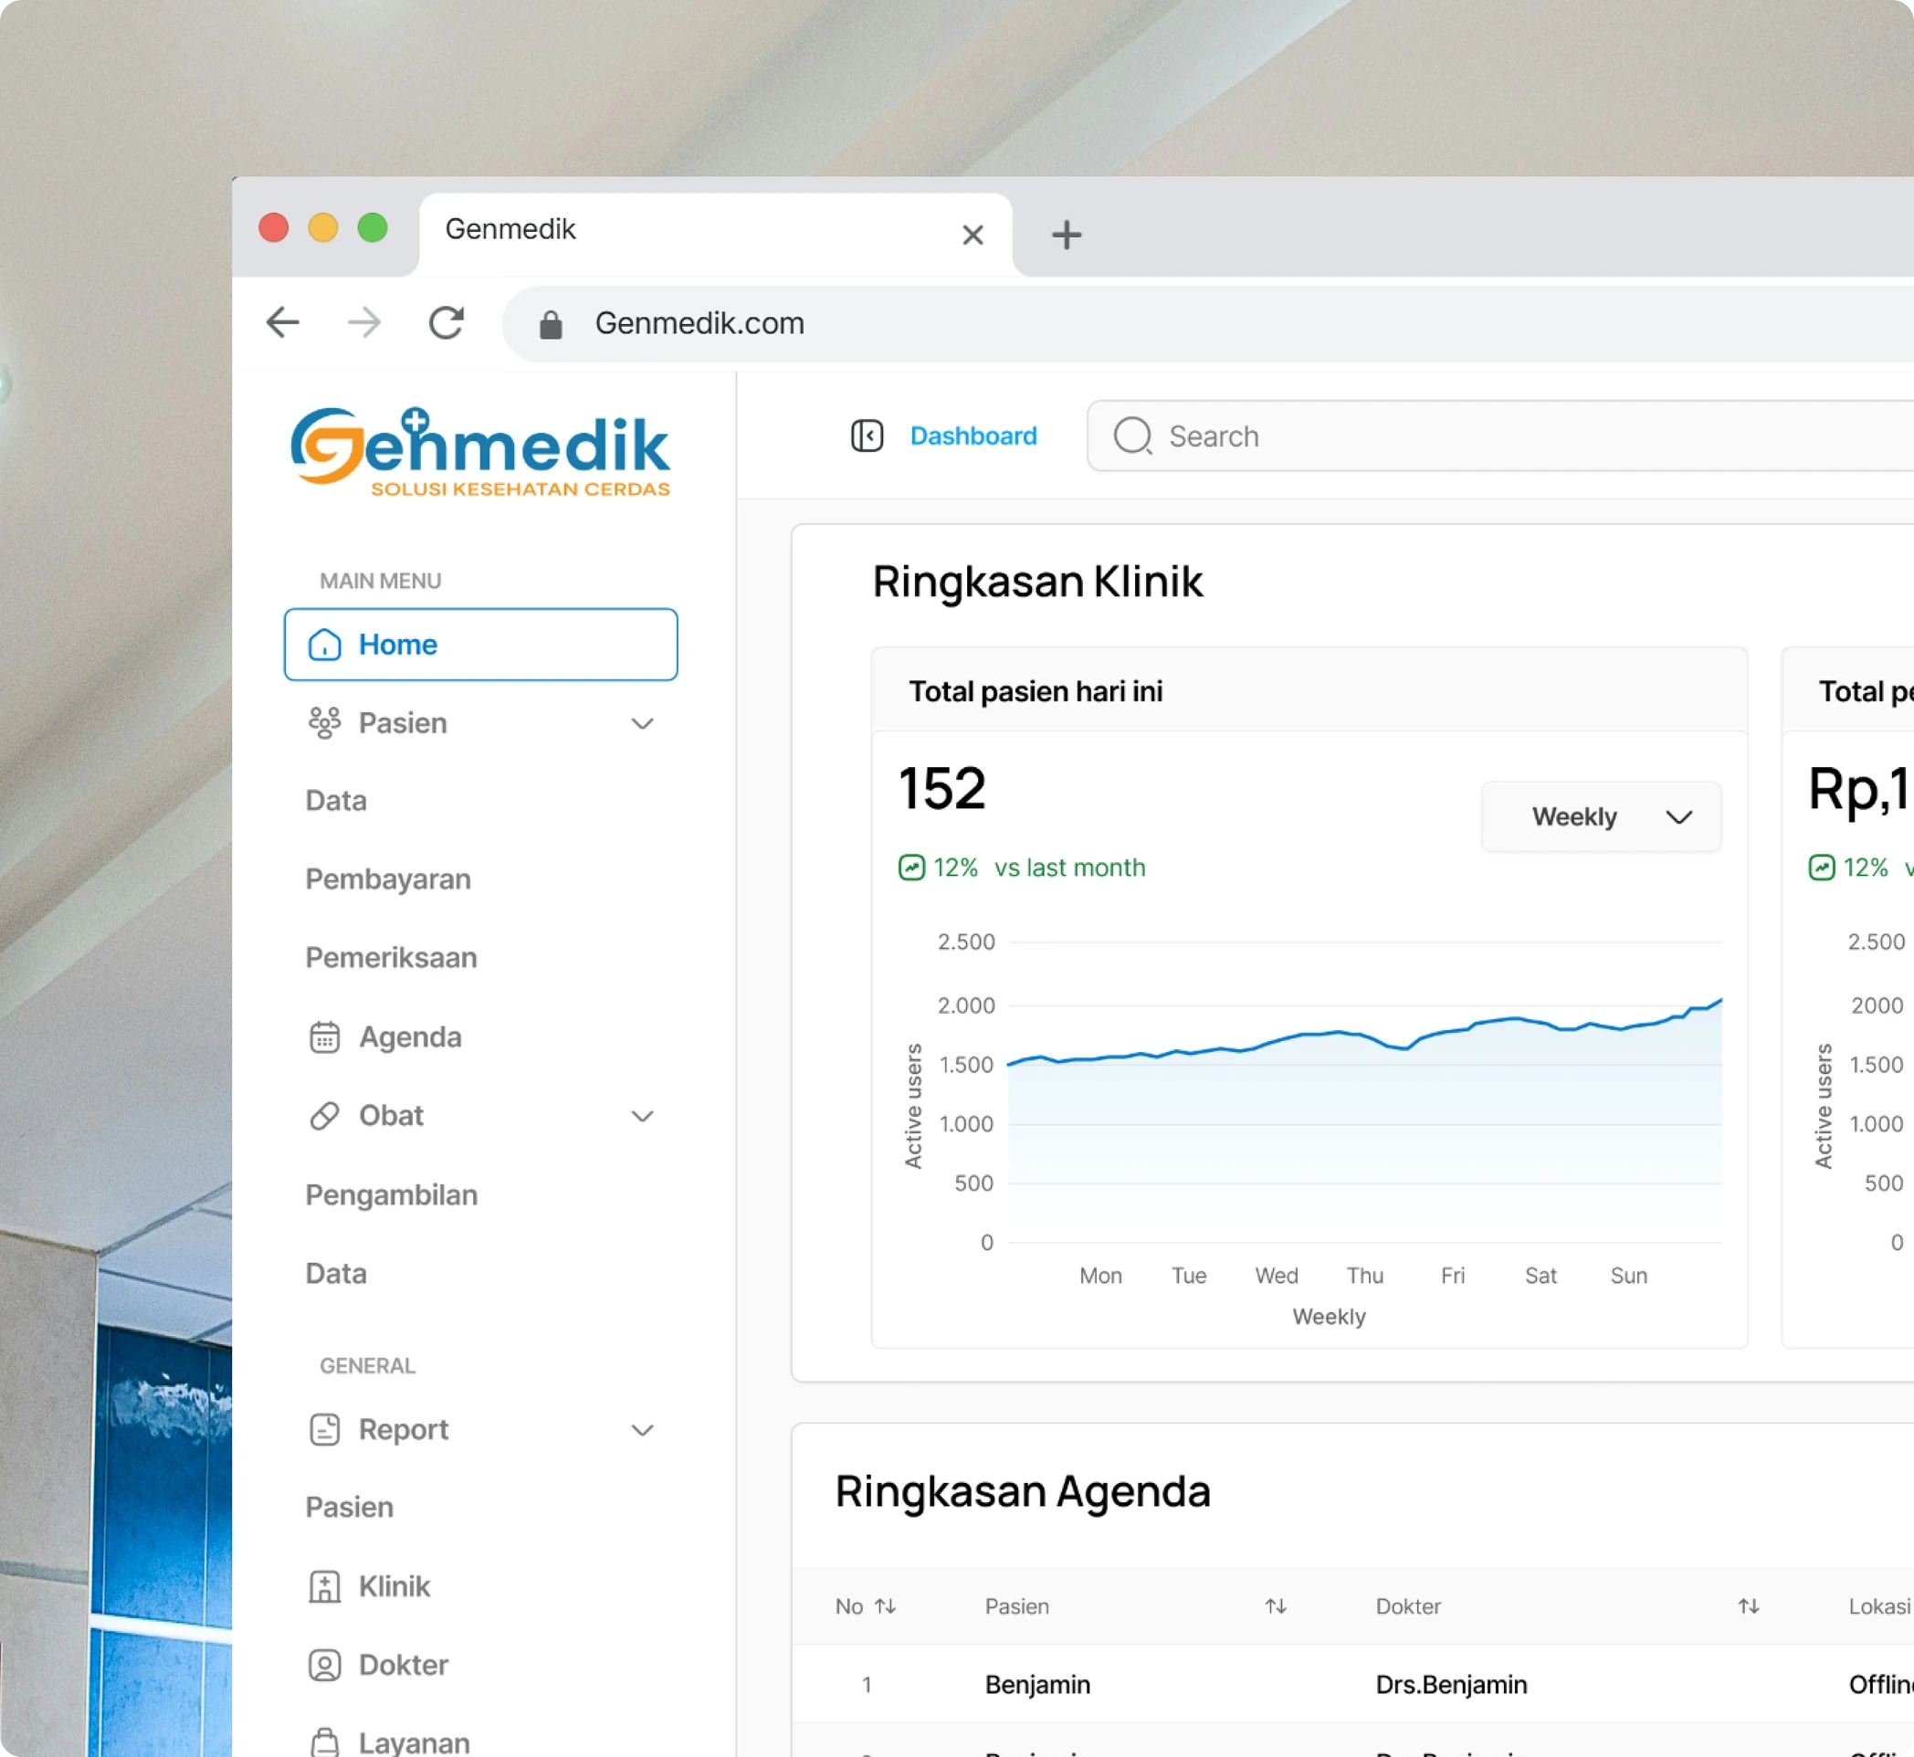Collapse the Pasien menu chevron
This screenshot has width=1914, height=1757.
(643, 723)
